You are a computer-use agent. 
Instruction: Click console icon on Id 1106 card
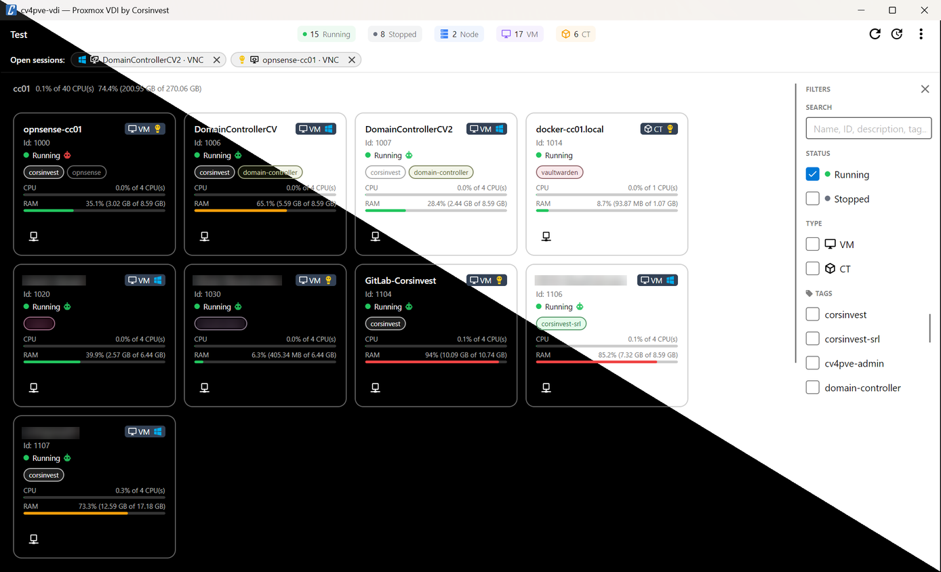point(546,388)
